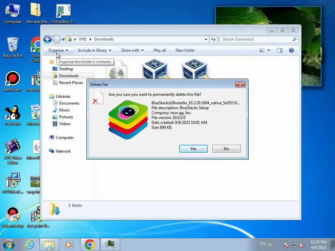Viewport: 335px width, 251px height.
Task: Select the AVSVideoE... installer desktop icon
Action: tap(13, 183)
